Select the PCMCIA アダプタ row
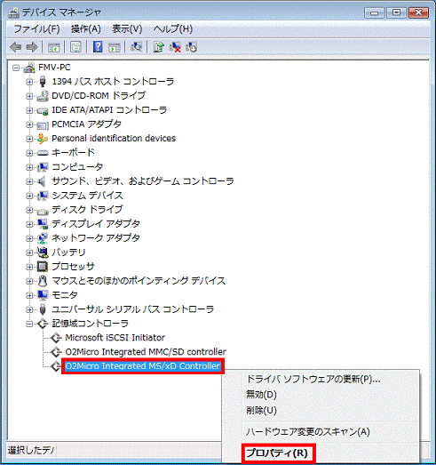This screenshot has width=436, height=465. tap(86, 124)
